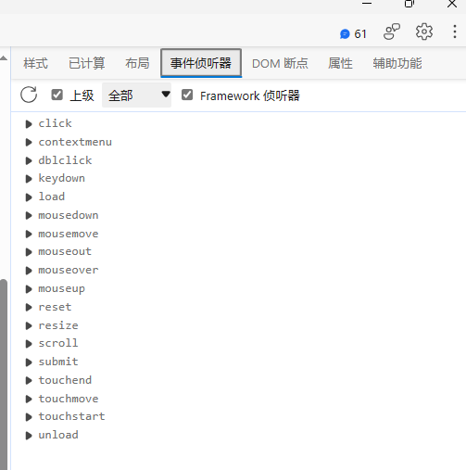The image size is (466, 470).
Task: Toggle the 上级 ancestors checkbox
Action: (x=57, y=95)
